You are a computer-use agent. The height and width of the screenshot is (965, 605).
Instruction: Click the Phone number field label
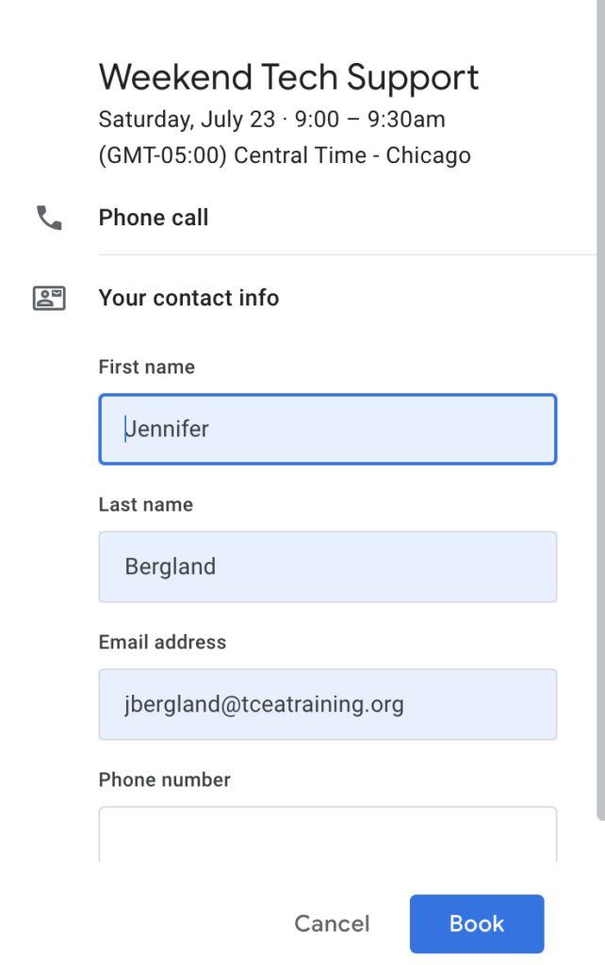tap(164, 780)
